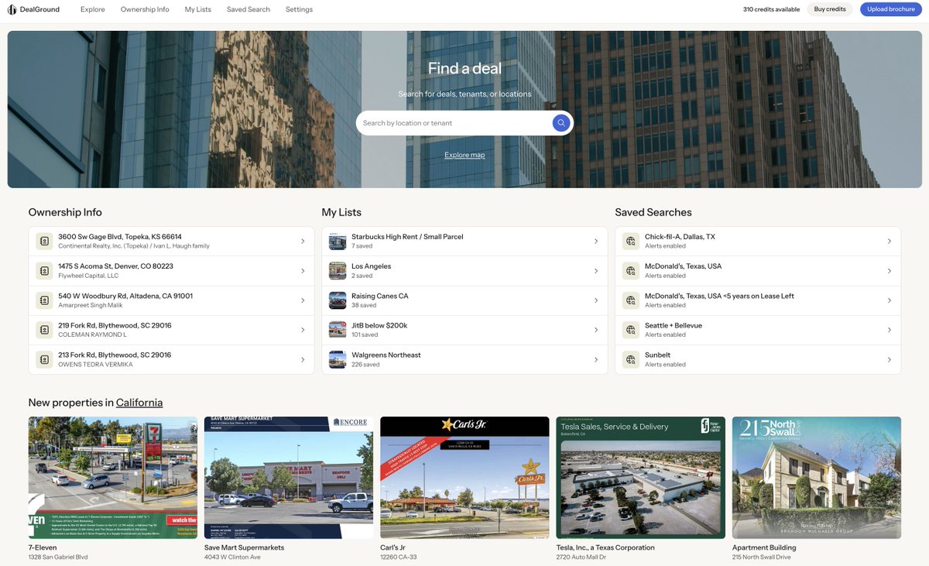The height and width of the screenshot is (566, 929).
Task: Click the Saved Searches section heading
Action: tap(653, 212)
